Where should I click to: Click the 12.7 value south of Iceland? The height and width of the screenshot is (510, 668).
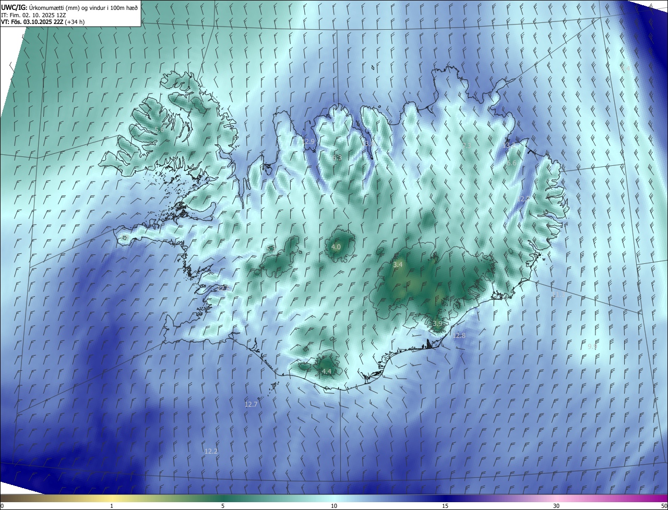click(x=251, y=404)
